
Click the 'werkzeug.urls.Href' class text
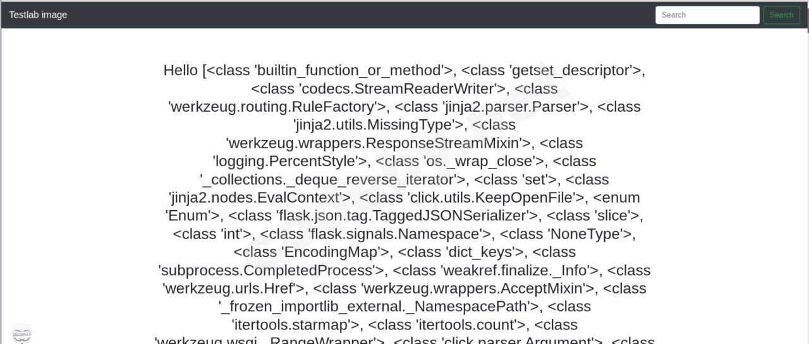234,288
